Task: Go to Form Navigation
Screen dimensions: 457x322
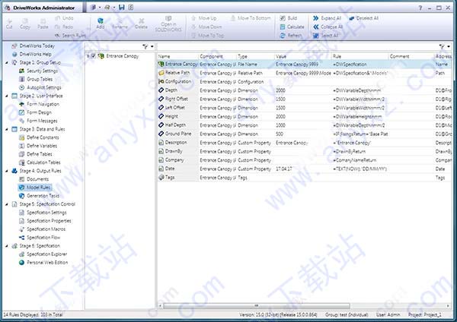Action: pos(39,104)
